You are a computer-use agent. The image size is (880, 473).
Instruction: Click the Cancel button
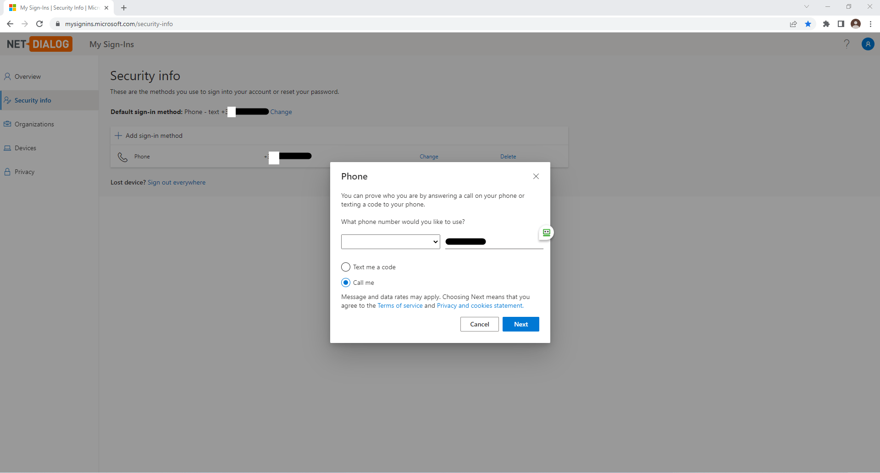(x=480, y=324)
